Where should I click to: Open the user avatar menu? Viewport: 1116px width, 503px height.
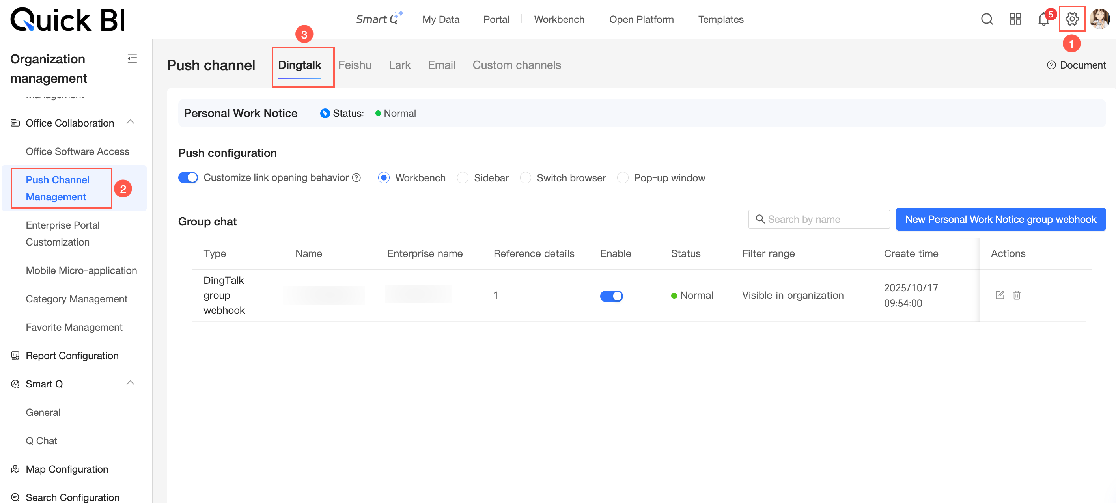coord(1100,19)
